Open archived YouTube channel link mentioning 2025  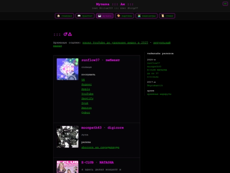115,43
